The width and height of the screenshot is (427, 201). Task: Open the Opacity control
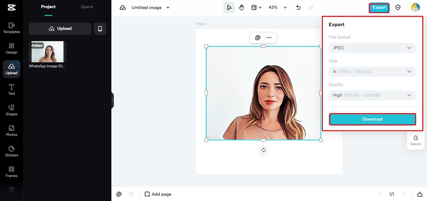(x=416, y=140)
